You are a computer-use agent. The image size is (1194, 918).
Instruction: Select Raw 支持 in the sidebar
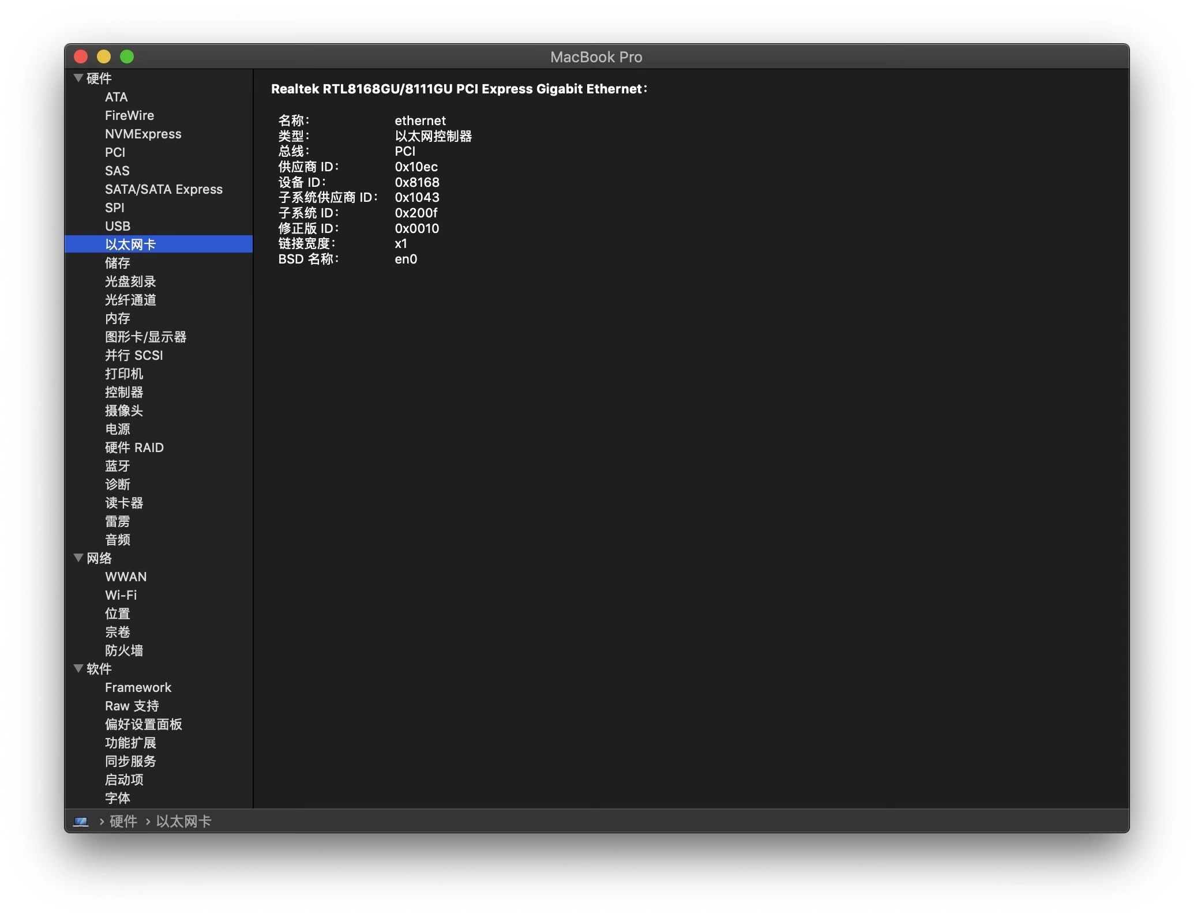click(x=132, y=706)
